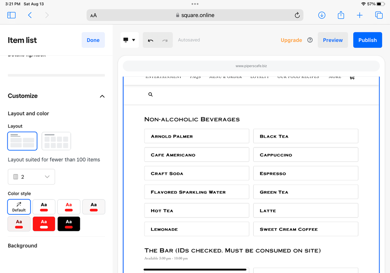Screen dimensions: 390x273
Task: Go back with the browser back arrow
Action: click(x=30, y=15)
